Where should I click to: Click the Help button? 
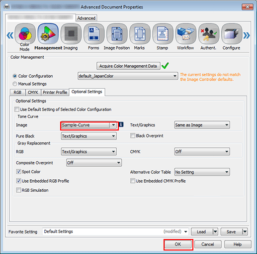pos(238,244)
